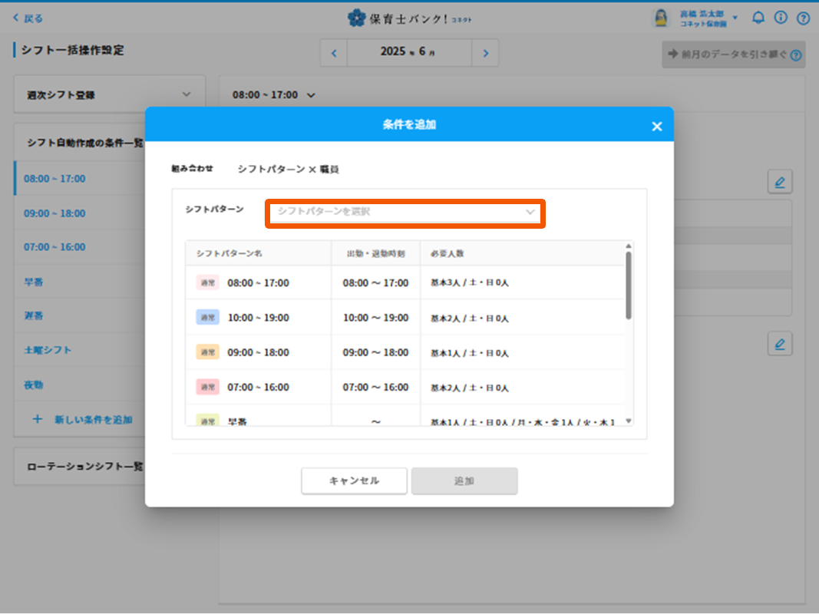Click the info circle icon in header

[781, 18]
